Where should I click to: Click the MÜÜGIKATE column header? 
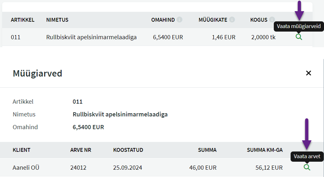(213, 20)
